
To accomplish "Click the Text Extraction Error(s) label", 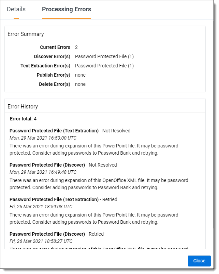I will pos(45,66).
